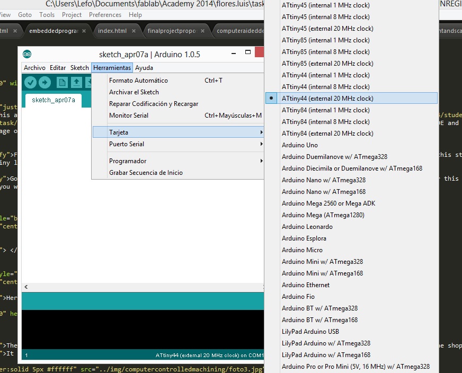The image size is (462, 373).
Task: Click Grabar Secuencia de Inicio
Action: 178,173
